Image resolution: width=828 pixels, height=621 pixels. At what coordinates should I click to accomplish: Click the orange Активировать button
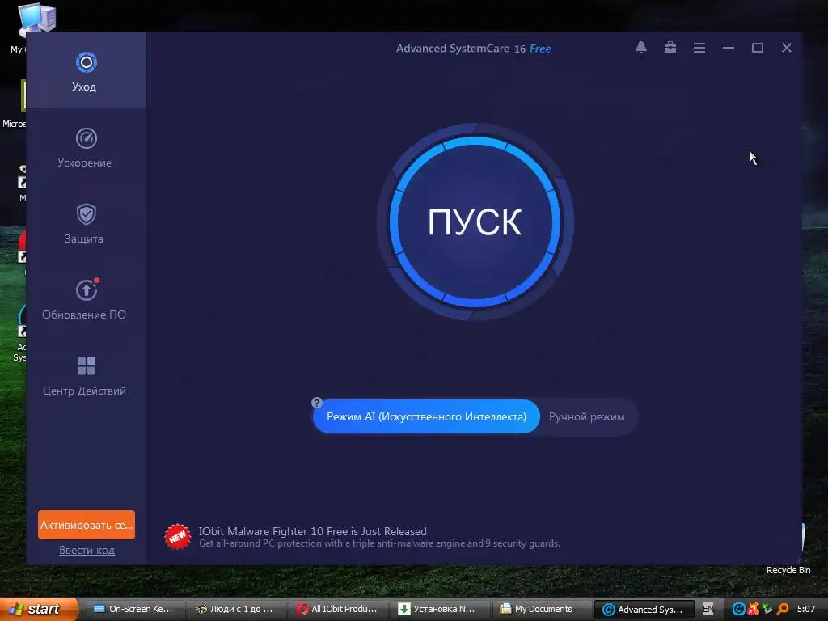tap(86, 525)
